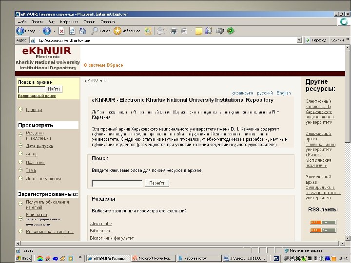
Task: Stop page loading with the red X icon
Action: coord(61,31)
